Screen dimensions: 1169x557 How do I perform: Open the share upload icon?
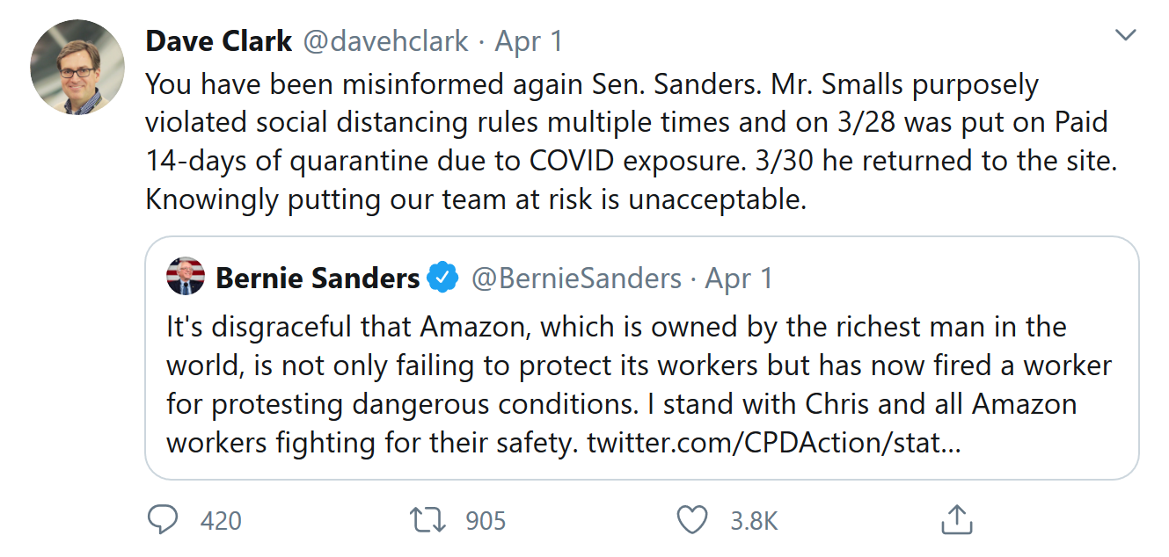click(956, 520)
